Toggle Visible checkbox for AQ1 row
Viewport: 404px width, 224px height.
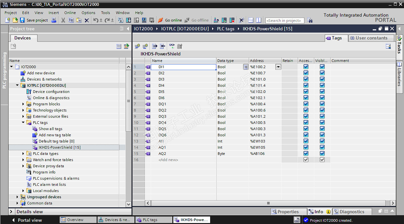[x=322, y=147]
